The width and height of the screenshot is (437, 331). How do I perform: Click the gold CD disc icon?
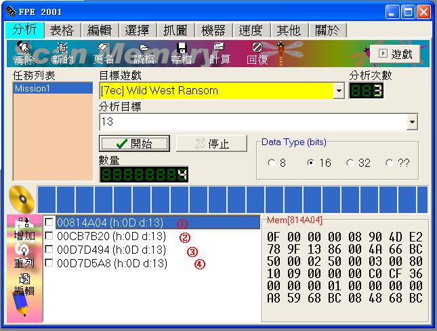pyautogui.click(x=22, y=199)
